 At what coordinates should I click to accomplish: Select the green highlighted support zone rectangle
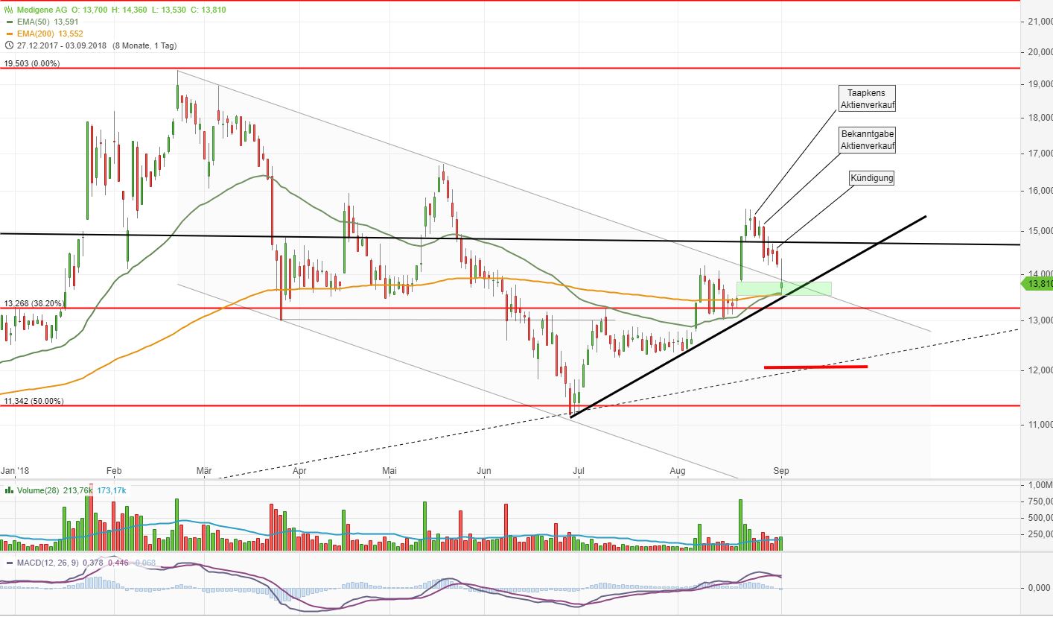(x=783, y=288)
